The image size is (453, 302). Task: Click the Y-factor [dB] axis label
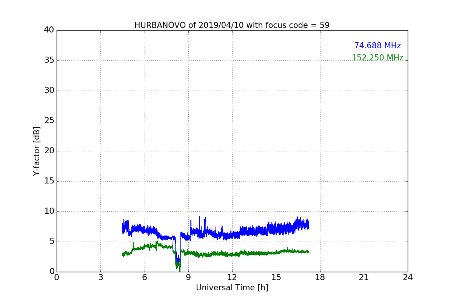[37, 151]
